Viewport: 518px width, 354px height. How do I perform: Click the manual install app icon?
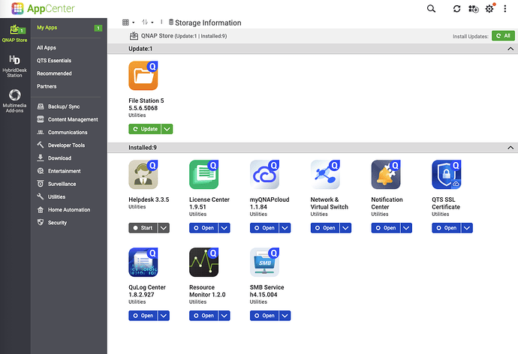click(x=473, y=8)
